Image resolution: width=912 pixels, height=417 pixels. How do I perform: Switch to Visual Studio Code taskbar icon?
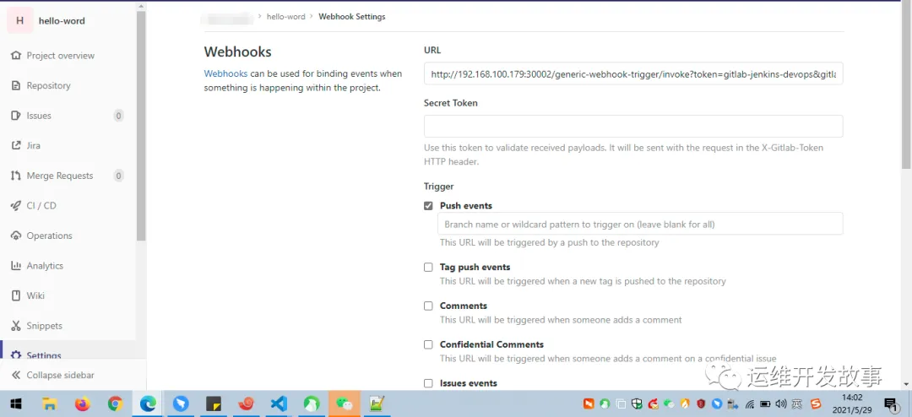point(280,403)
